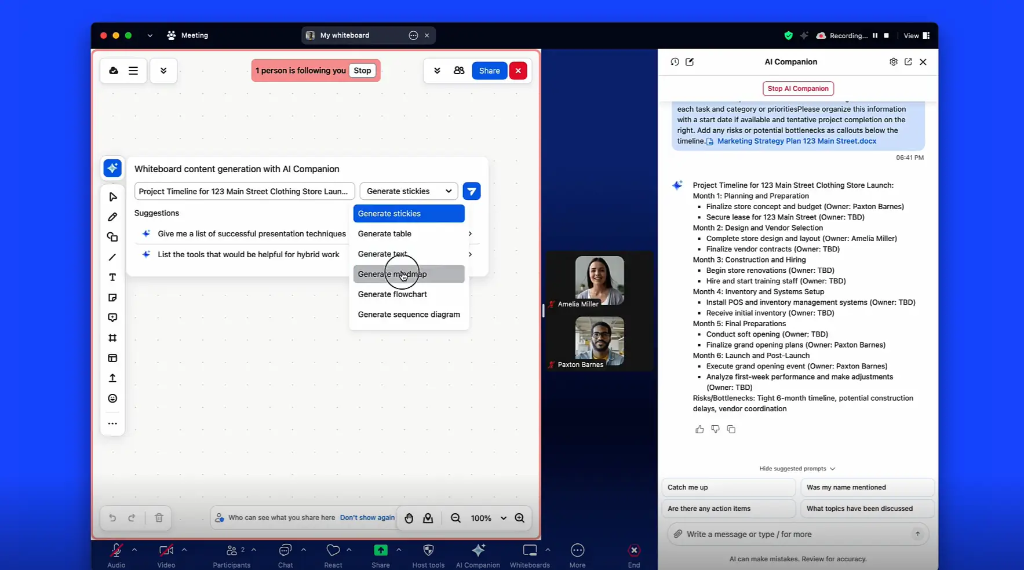This screenshot has width=1024, height=570.
Task: Open the Participants options caret
Action: (x=254, y=550)
